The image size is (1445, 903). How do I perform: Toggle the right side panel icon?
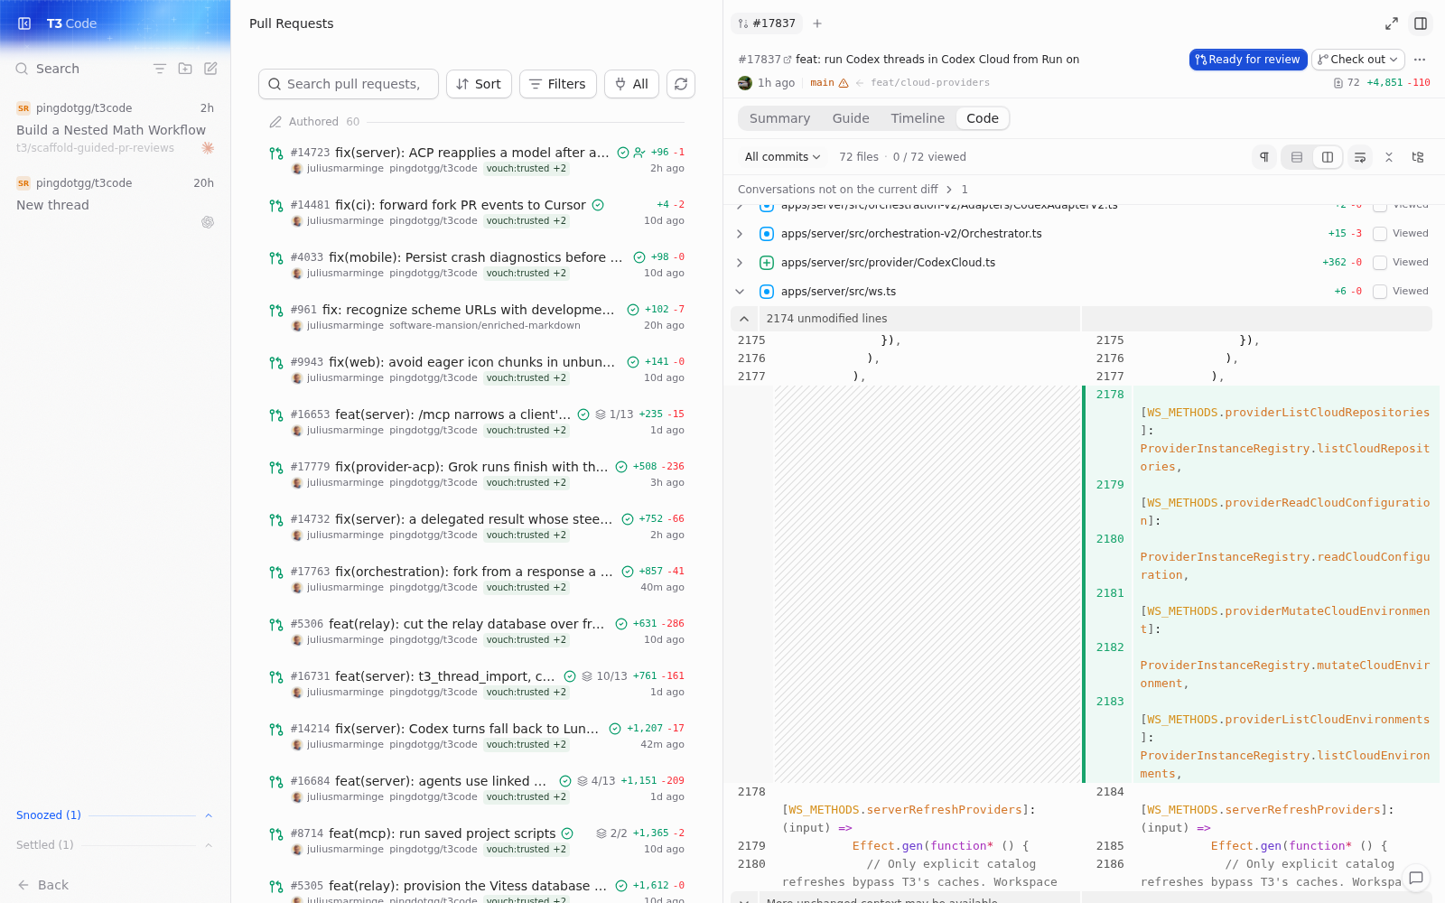1421,23
